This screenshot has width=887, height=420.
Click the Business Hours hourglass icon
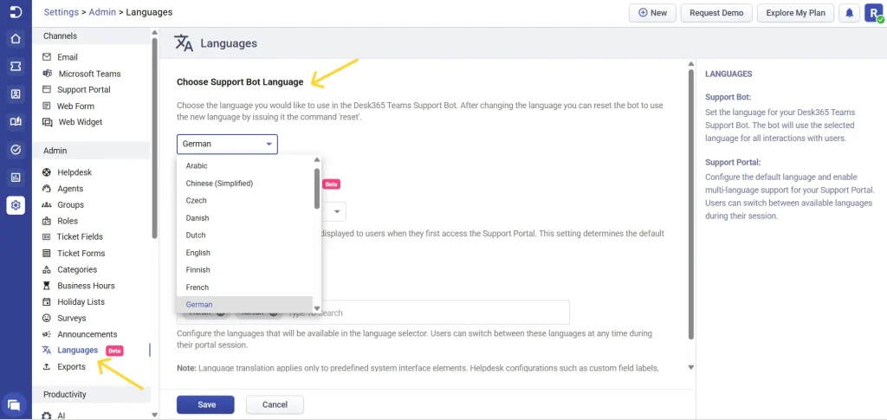click(x=47, y=286)
